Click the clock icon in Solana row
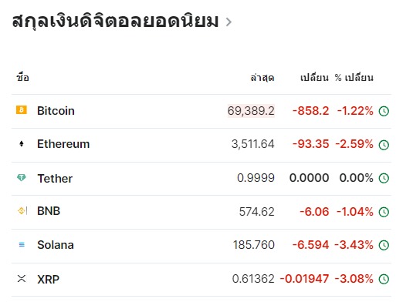The height and width of the screenshot is (302, 396). point(384,245)
